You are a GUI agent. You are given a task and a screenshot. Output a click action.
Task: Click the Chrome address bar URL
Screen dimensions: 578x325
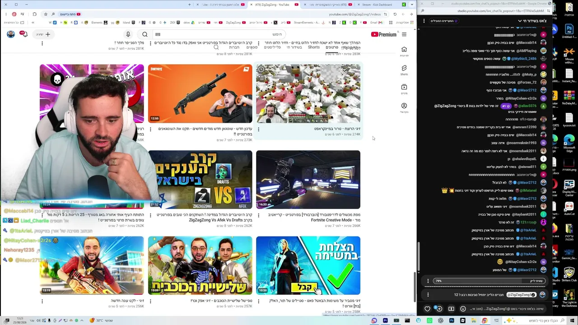pos(354,14)
